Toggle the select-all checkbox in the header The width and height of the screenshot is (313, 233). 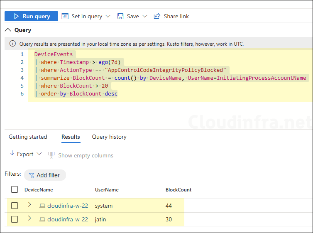tap(15, 189)
